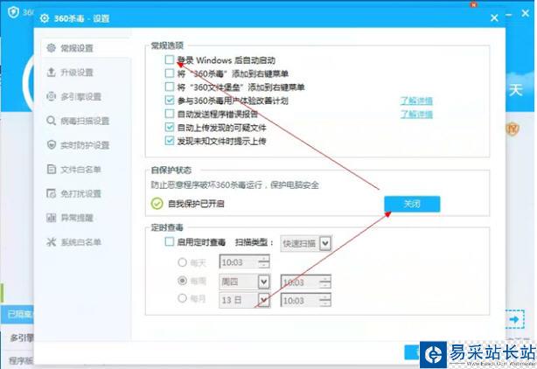Check 将360文件堡垒添加到右键菜单
The width and height of the screenshot is (537, 369).
(x=170, y=87)
